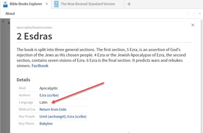Select the Bible Books Explorer tab

[x=26, y=4]
